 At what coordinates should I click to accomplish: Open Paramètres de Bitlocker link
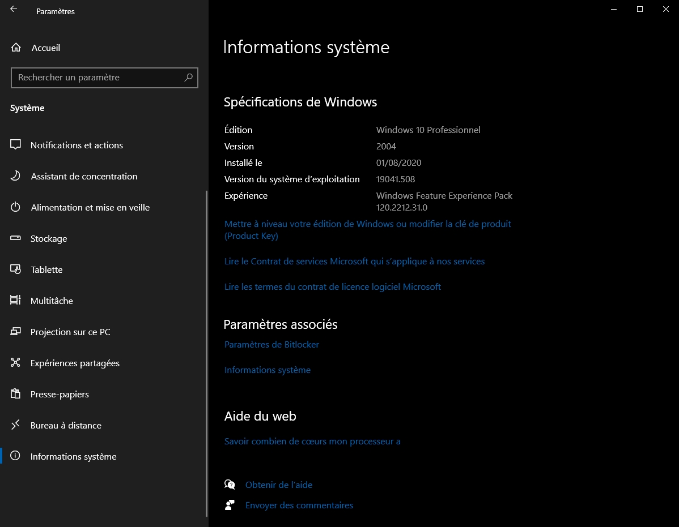[271, 345]
